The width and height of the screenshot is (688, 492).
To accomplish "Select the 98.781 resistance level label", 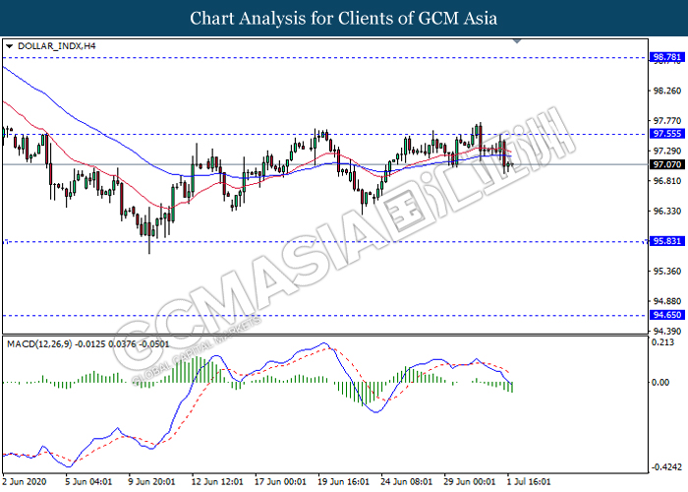I will tap(666, 57).
